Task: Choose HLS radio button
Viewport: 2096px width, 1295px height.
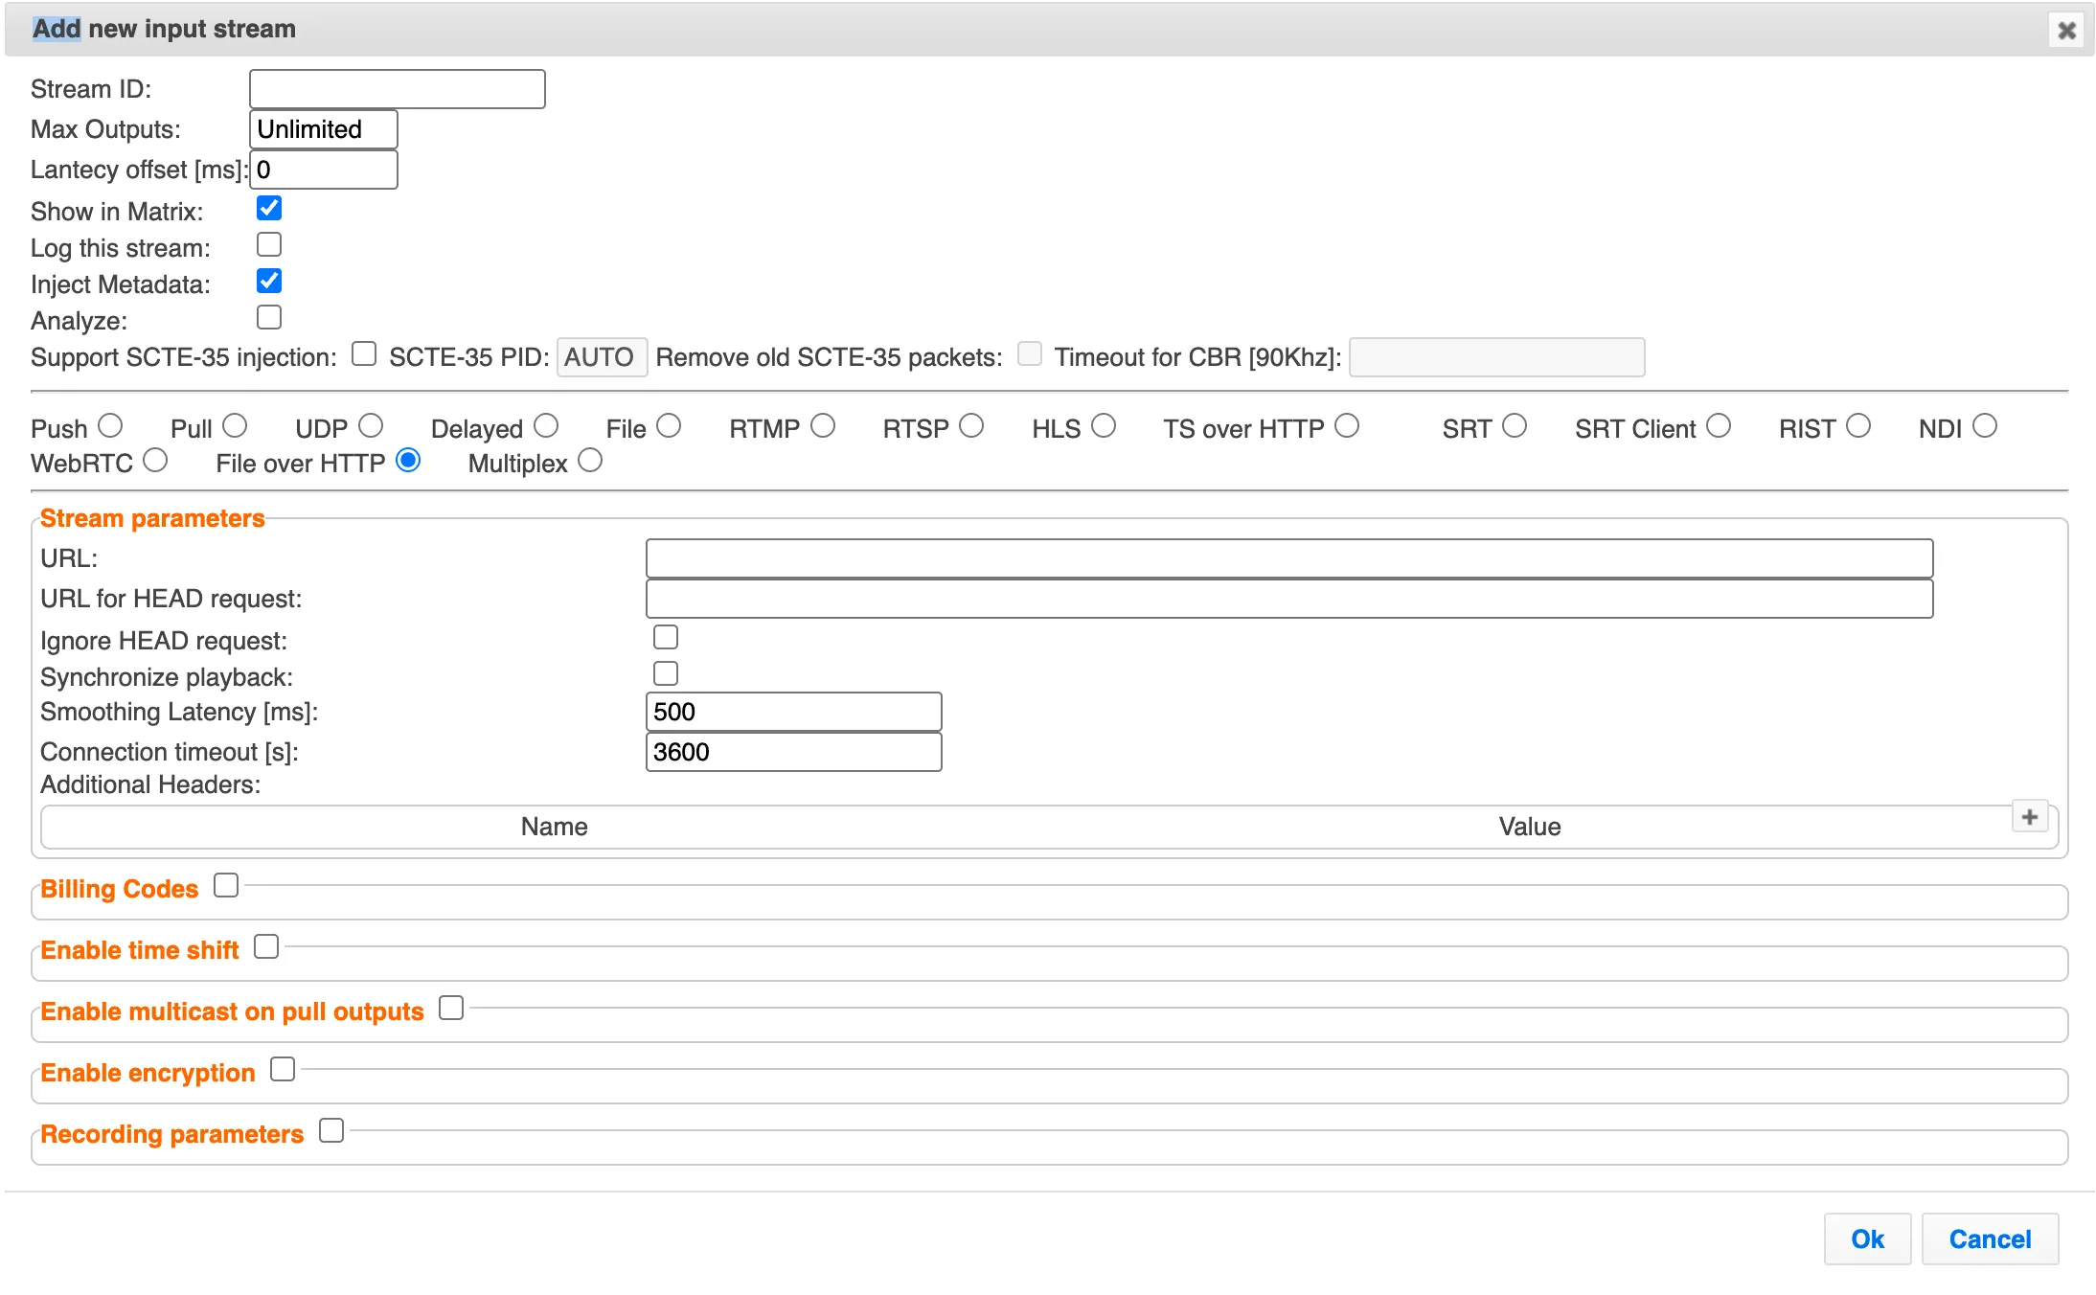Action: click(x=1104, y=425)
